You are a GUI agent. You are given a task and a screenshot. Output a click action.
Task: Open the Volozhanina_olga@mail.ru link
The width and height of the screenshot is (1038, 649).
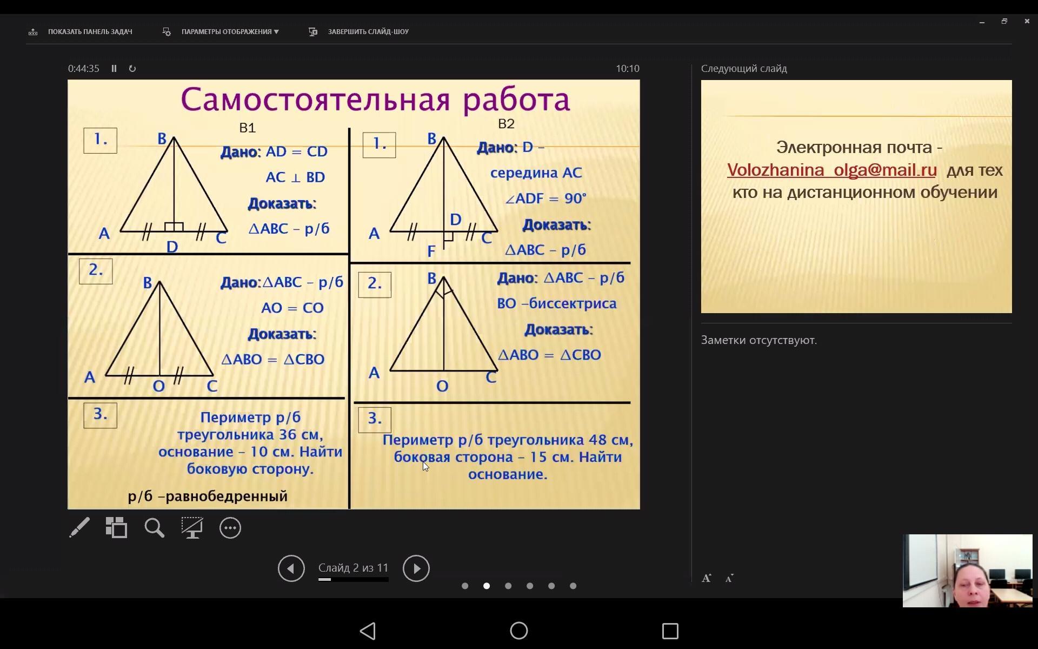click(x=831, y=170)
